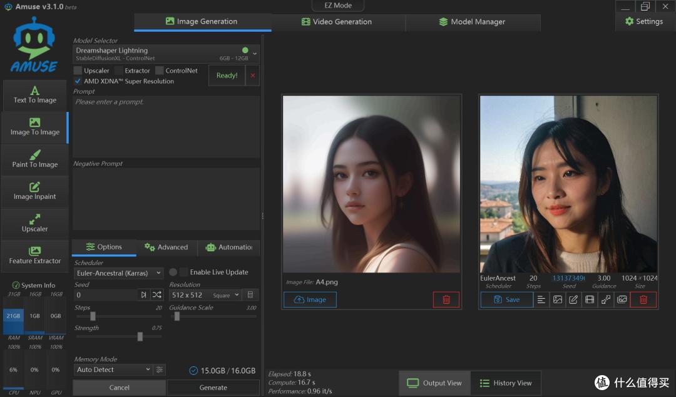Click the unload model red X
676x397 pixels.
[x=253, y=76]
